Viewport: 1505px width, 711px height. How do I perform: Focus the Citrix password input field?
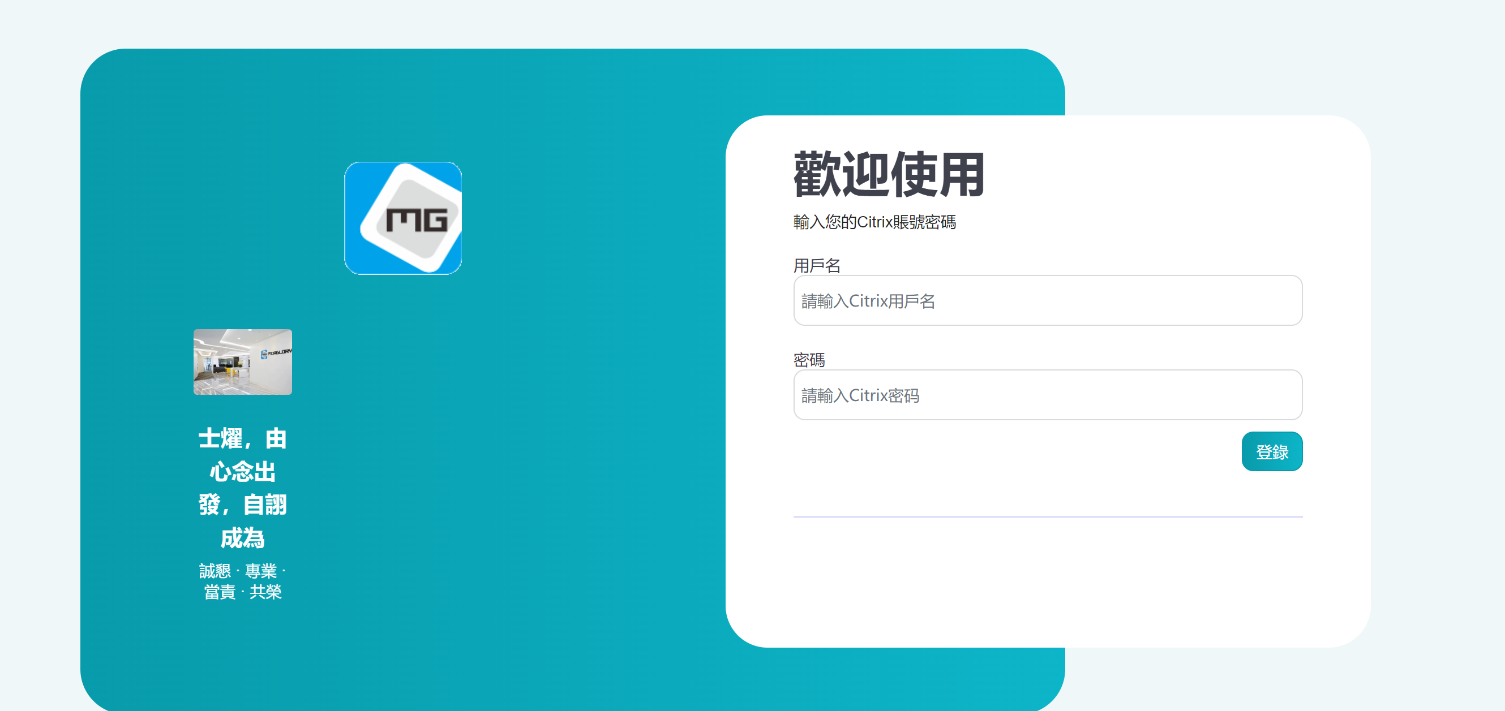(x=1047, y=395)
